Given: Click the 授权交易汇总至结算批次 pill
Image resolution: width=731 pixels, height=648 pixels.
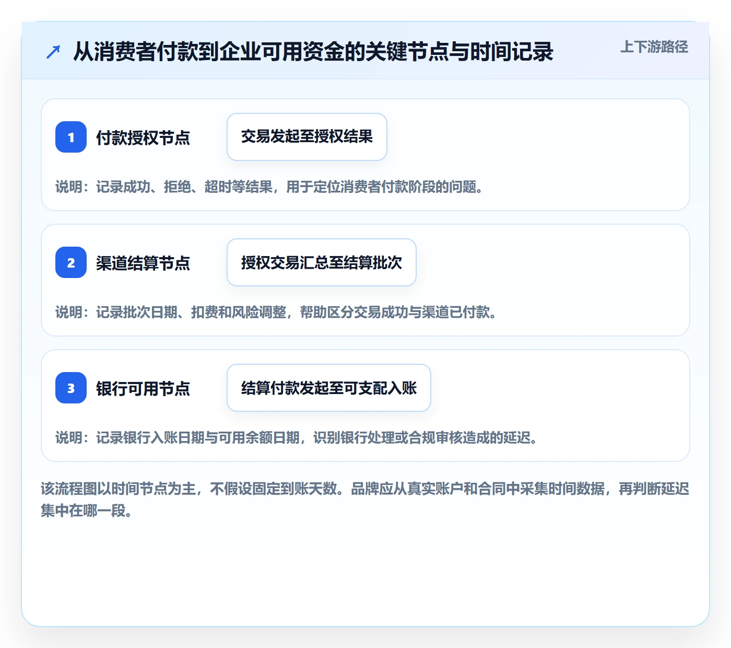Looking at the screenshot, I should click(x=322, y=262).
